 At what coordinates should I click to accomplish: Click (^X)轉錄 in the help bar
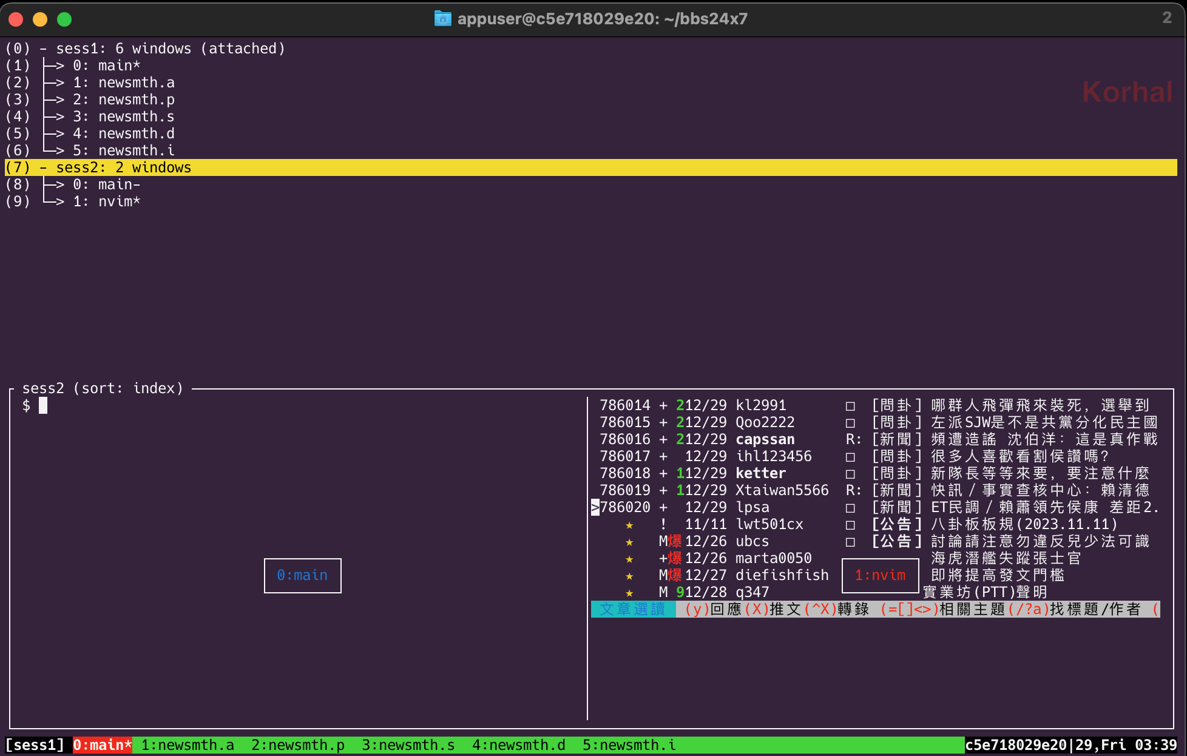click(837, 609)
